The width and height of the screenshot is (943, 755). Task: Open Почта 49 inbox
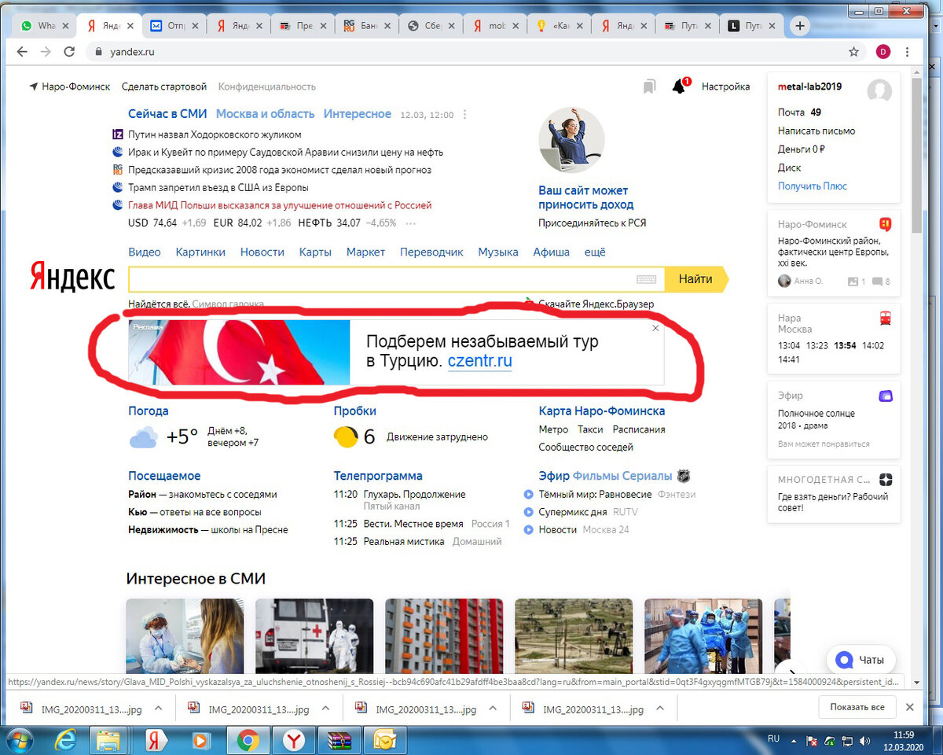pyautogui.click(x=799, y=112)
